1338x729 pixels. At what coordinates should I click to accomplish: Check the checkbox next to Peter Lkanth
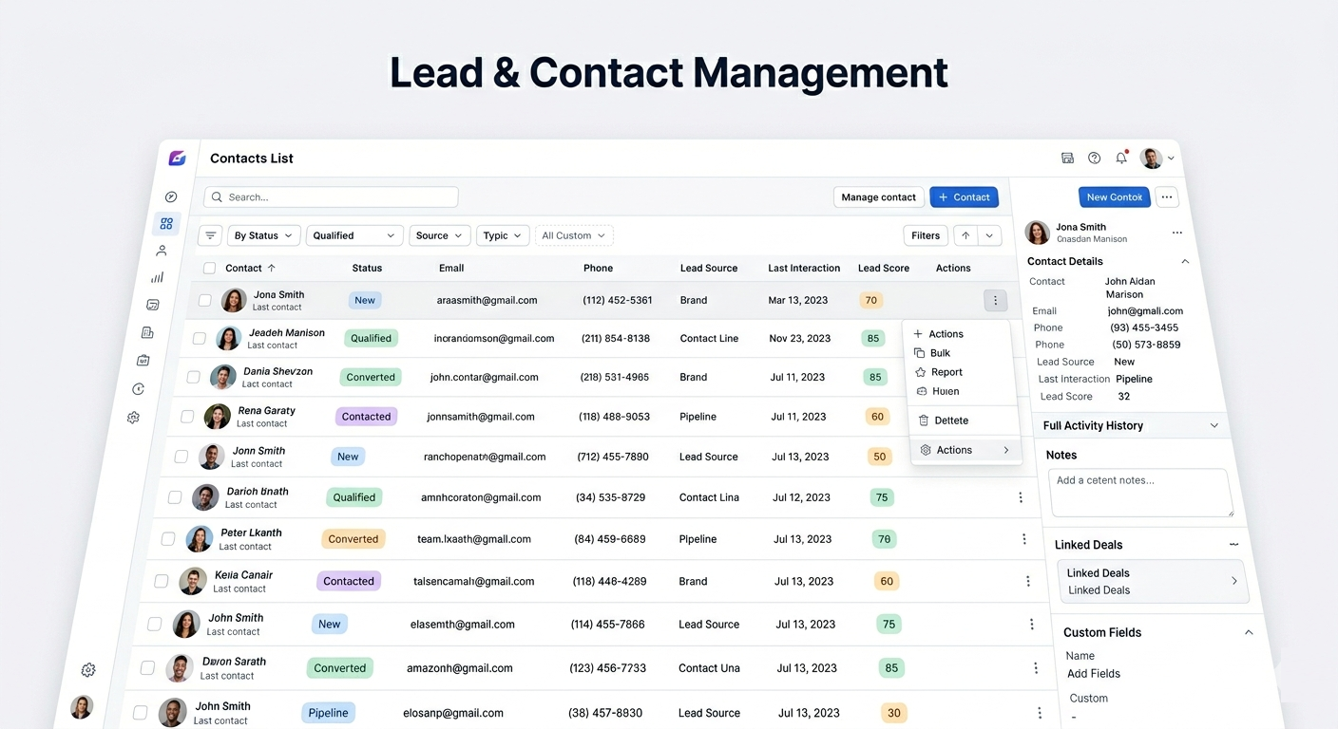168,538
